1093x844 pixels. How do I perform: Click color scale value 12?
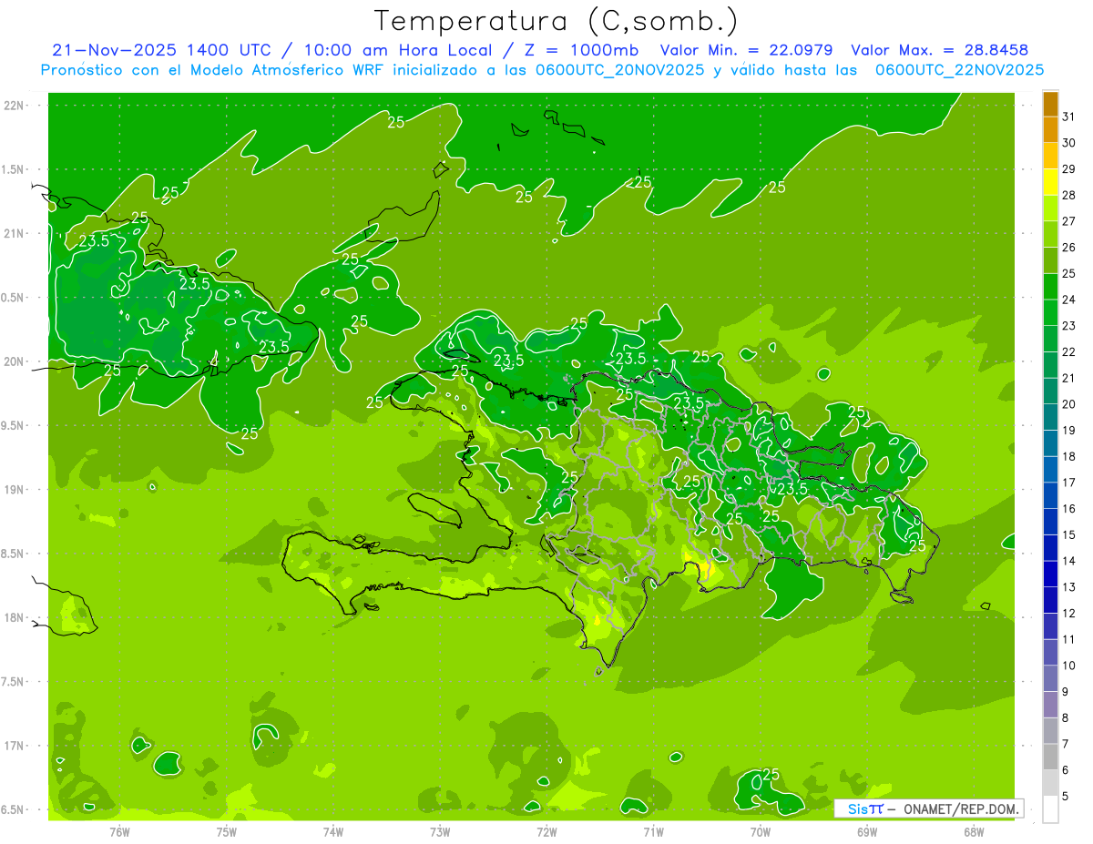[1069, 613]
